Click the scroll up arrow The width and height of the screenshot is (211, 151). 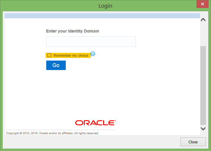pos(203,20)
